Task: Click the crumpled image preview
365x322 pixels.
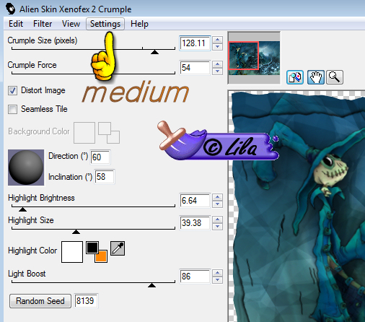Action: 296,206
